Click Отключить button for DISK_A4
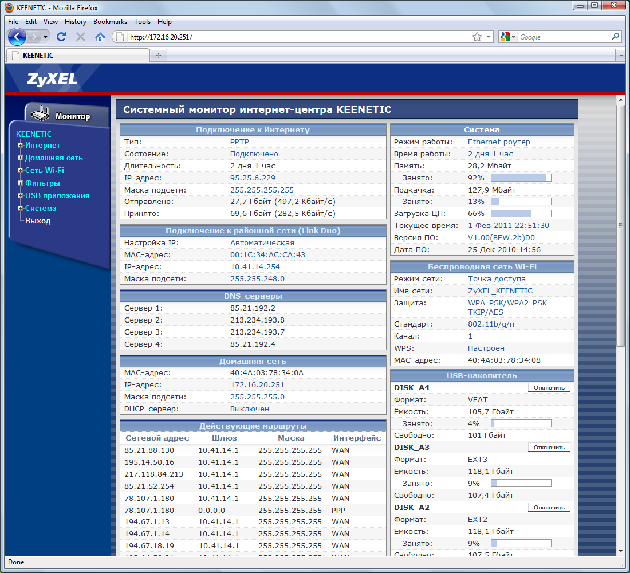 pos(549,387)
